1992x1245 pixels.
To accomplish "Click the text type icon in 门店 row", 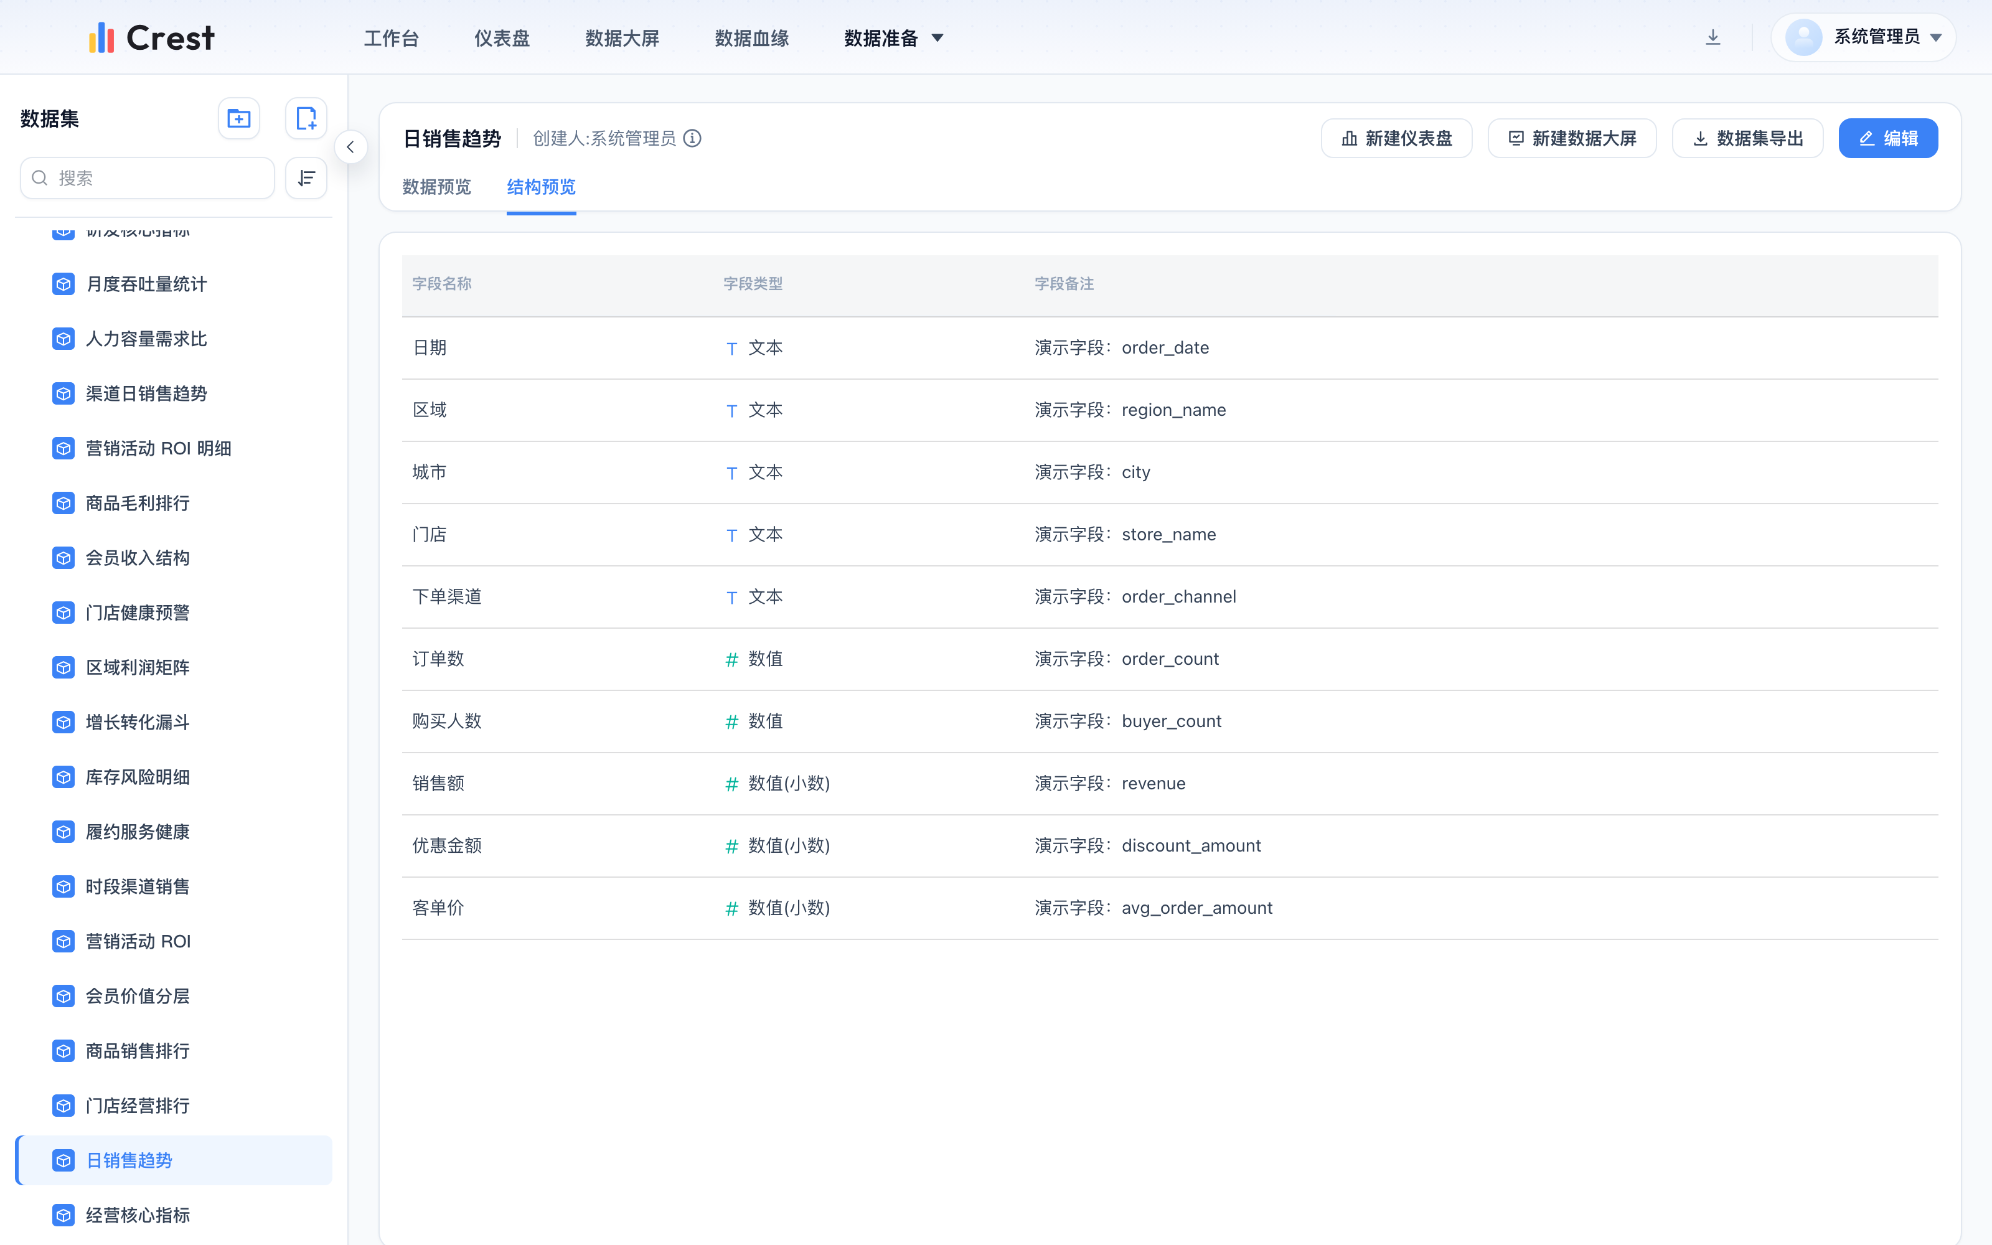I will [731, 535].
